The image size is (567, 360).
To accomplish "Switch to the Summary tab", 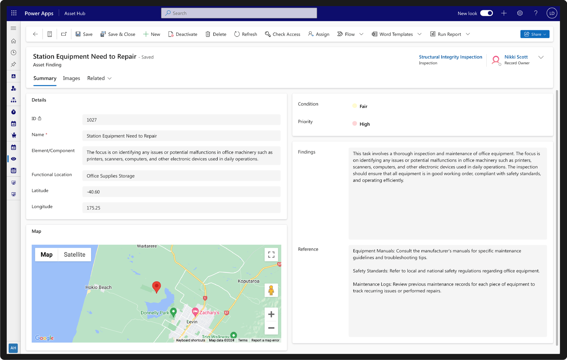I will [45, 78].
